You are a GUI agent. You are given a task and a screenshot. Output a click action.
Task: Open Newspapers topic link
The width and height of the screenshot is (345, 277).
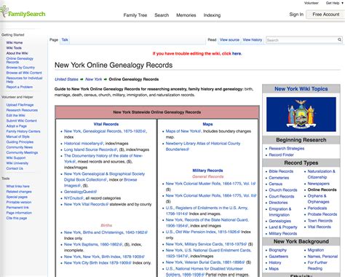pos(318,184)
